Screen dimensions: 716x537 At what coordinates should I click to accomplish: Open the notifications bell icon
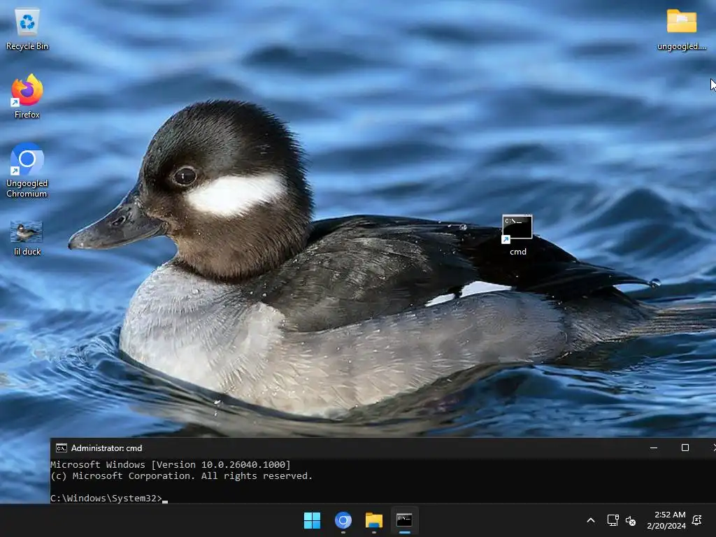(x=697, y=520)
